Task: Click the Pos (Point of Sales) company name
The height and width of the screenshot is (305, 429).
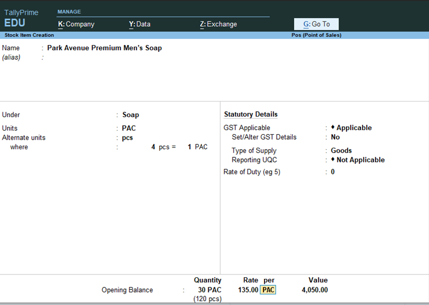Action: pos(317,35)
